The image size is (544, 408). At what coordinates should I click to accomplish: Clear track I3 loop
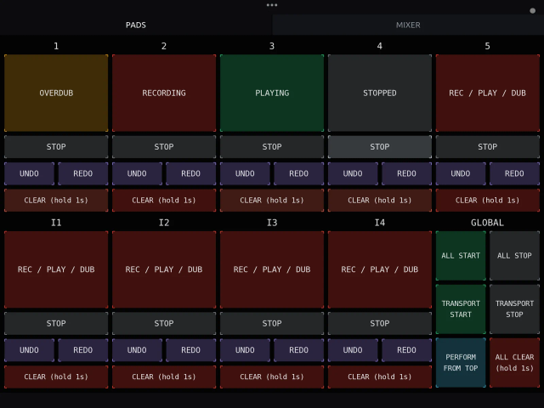272,377
